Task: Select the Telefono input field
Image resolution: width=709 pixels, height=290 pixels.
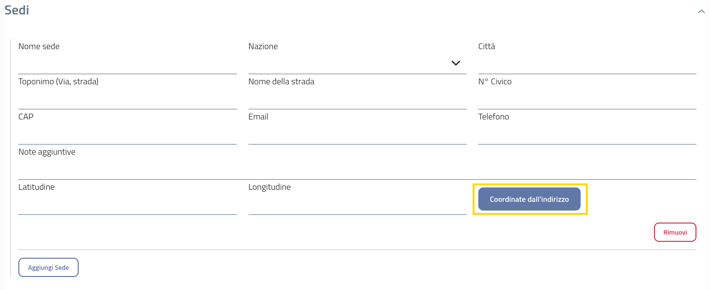Action: 587,135
